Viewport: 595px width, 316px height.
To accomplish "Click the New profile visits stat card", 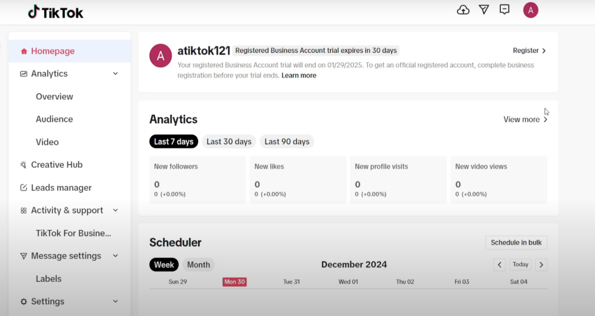I will pos(398,180).
